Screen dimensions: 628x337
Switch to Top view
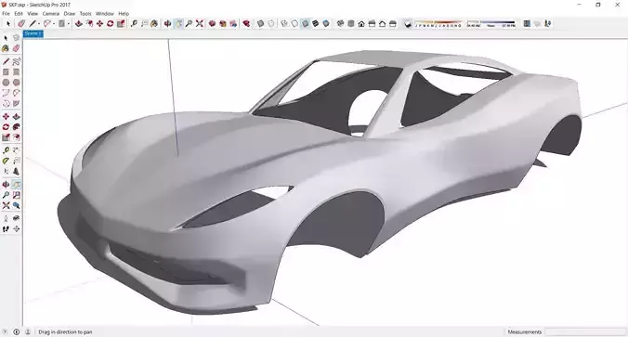tap(351, 24)
